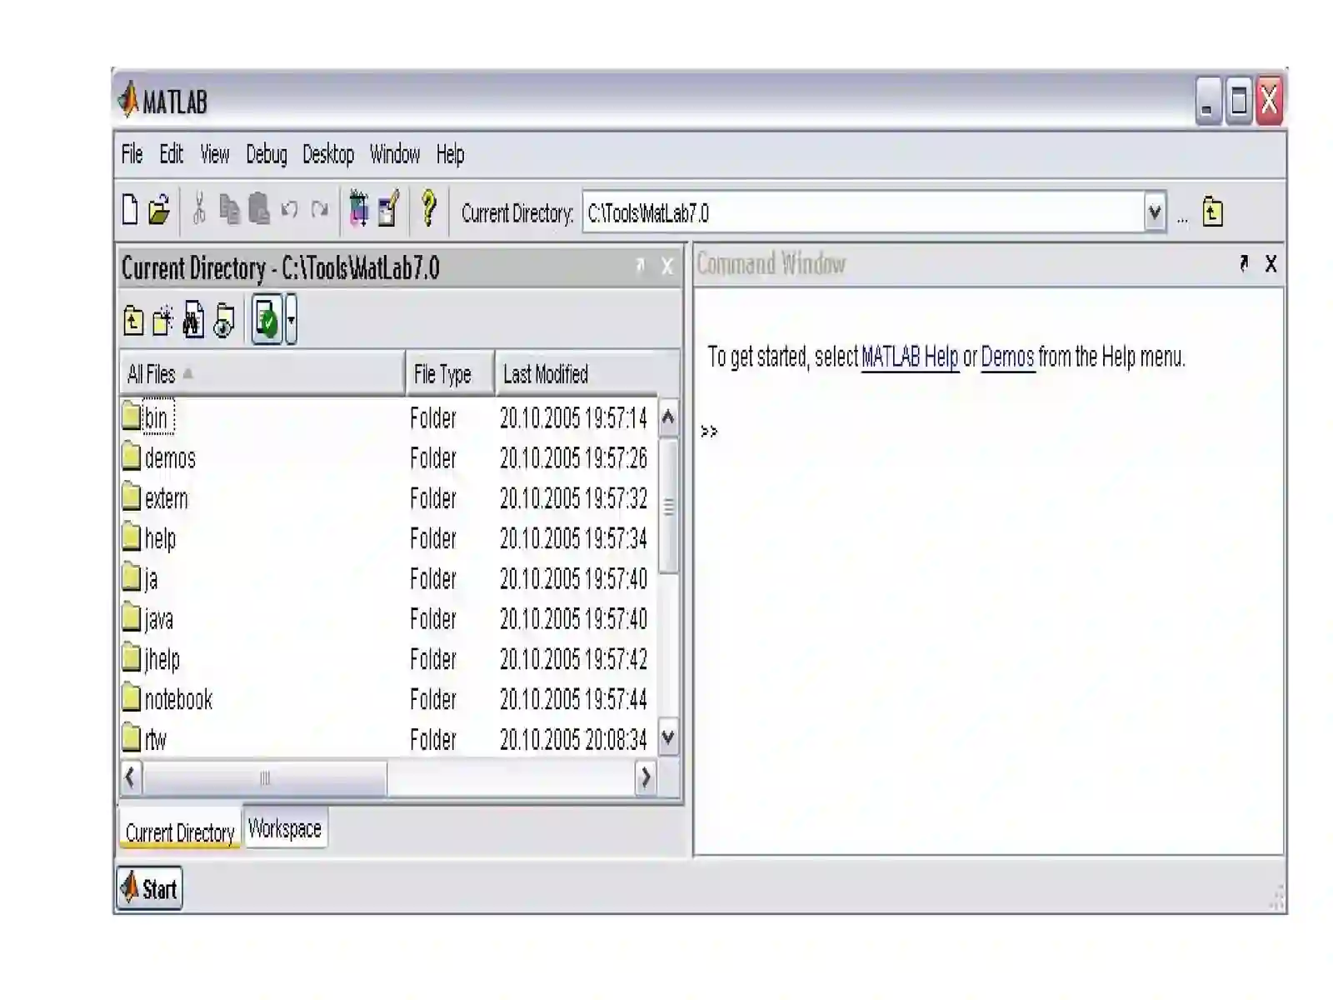Select the ja folder
Screen dimensions: 1333x1000
click(140, 578)
